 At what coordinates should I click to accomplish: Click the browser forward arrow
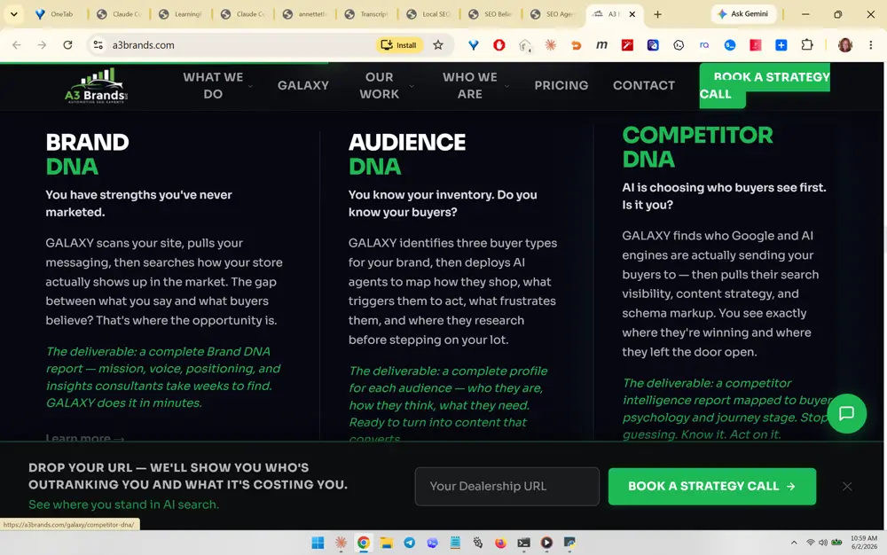(42, 44)
